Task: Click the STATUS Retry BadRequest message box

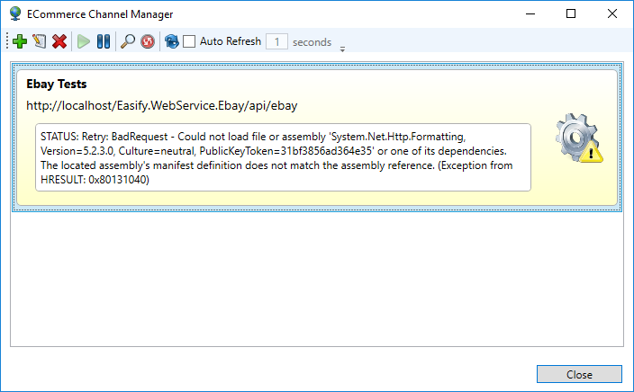Action: coord(285,157)
